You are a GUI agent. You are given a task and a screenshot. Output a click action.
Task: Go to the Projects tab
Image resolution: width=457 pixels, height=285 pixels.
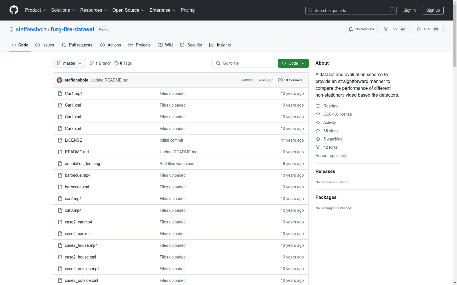click(x=139, y=45)
